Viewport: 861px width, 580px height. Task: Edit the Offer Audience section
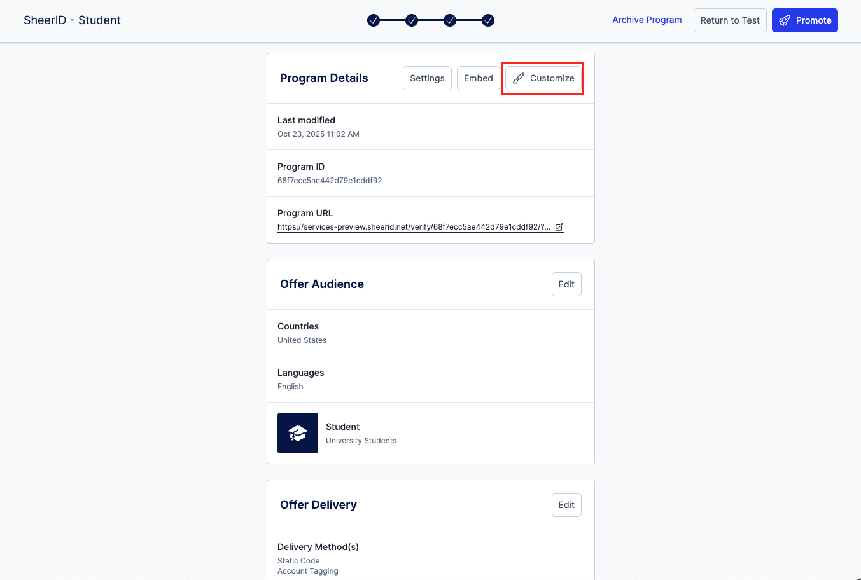pyautogui.click(x=566, y=284)
